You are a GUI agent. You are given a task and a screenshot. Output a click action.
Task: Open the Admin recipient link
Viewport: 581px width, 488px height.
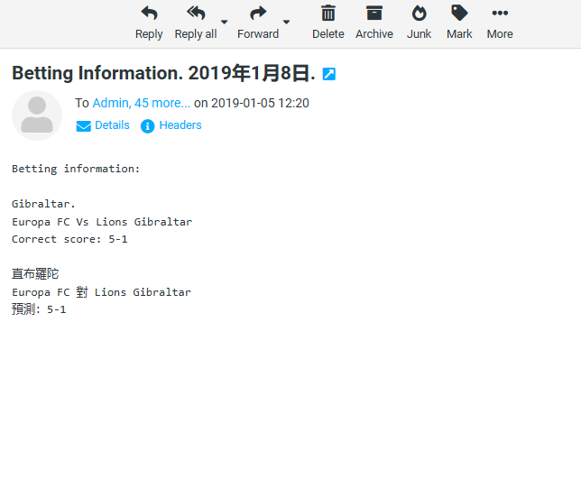point(111,103)
